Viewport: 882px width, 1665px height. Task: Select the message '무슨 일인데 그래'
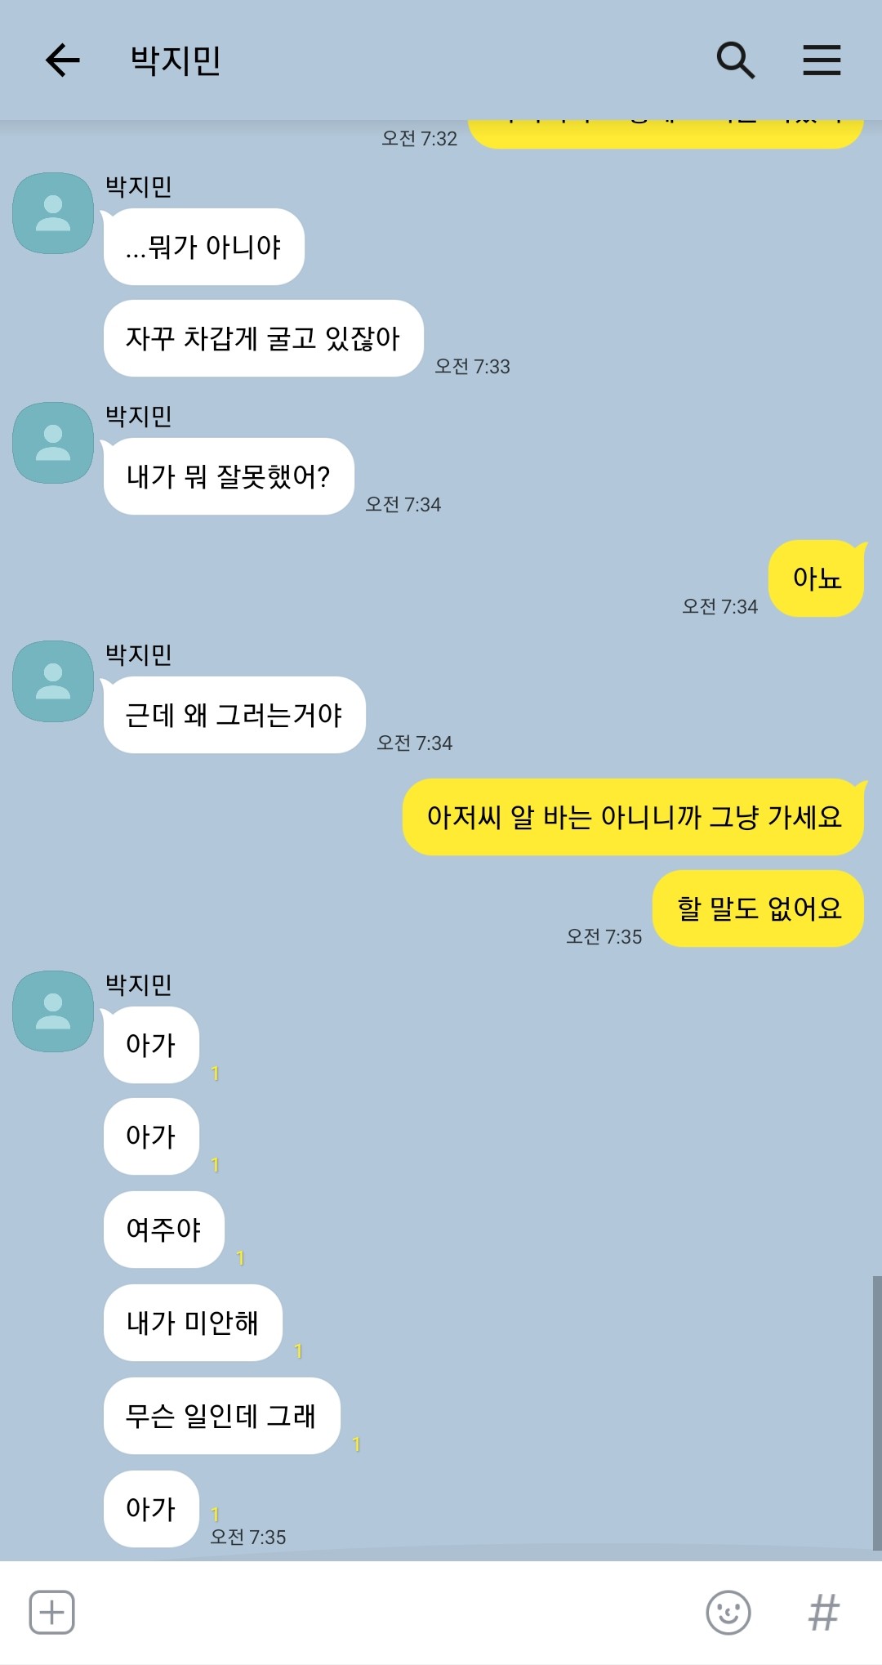221,1416
